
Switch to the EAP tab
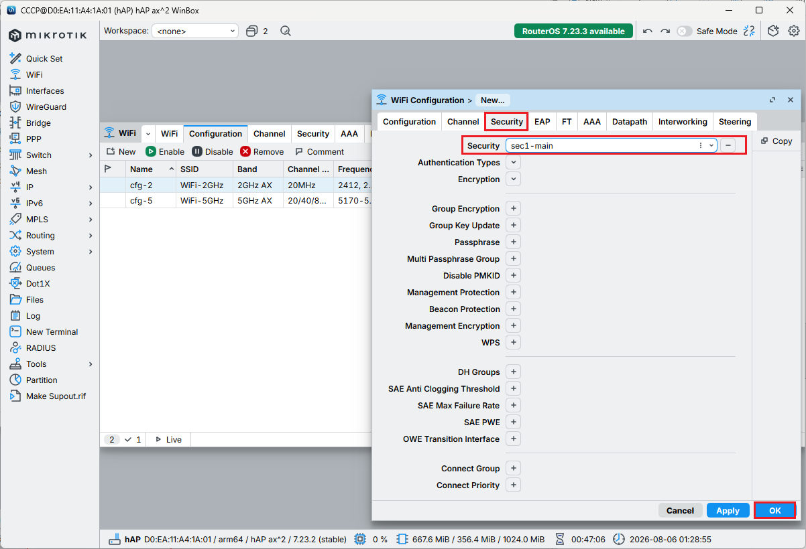(x=542, y=122)
